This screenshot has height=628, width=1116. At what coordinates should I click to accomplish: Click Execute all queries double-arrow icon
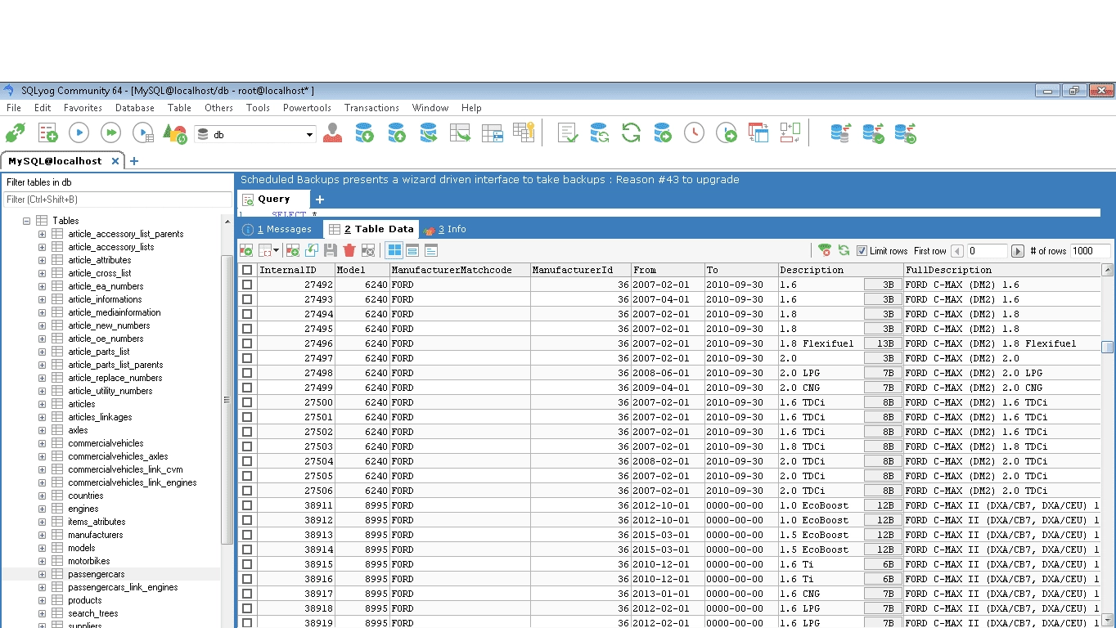[x=110, y=133]
